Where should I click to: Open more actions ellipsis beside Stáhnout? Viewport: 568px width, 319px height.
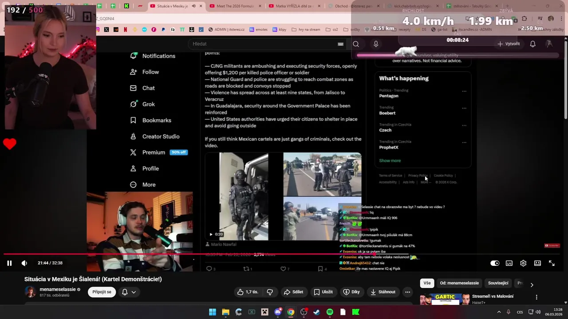click(x=407, y=292)
